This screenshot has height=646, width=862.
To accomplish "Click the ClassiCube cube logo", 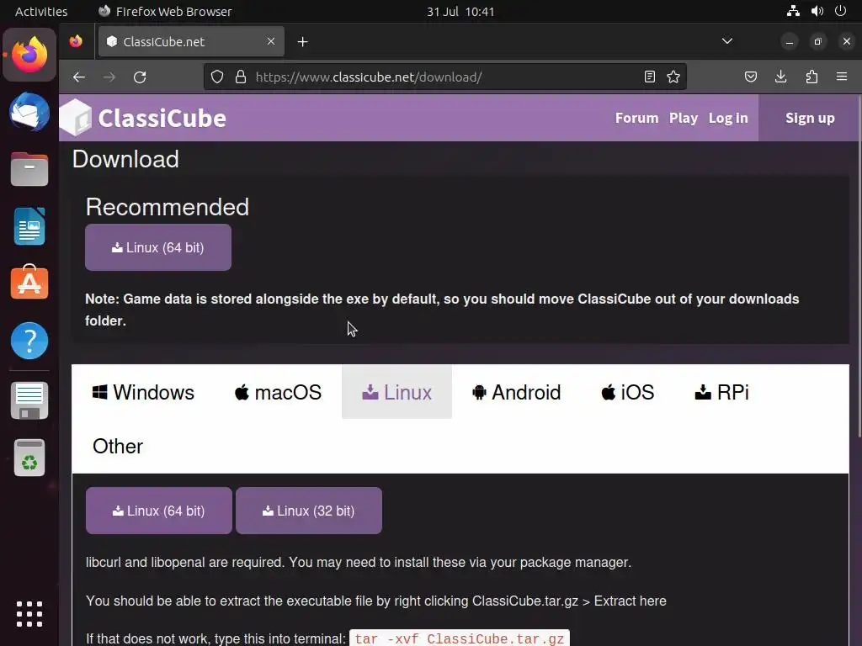I will coord(75,118).
